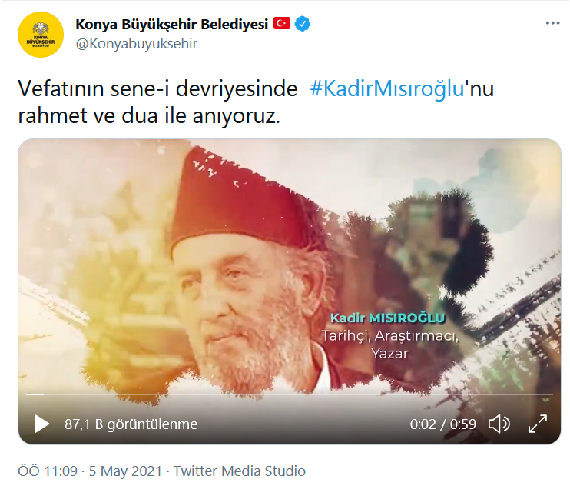This screenshot has width=570, height=486.
Task: Mute the video with speaker icon
Action: (x=499, y=424)
